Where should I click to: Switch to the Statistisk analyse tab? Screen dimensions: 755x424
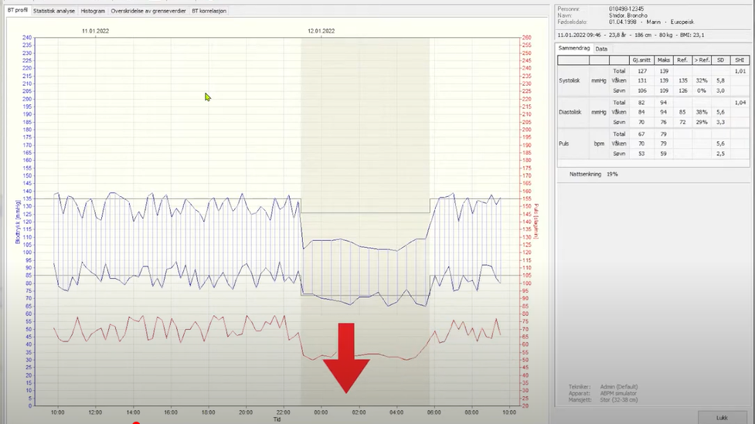tap(54, 12)
